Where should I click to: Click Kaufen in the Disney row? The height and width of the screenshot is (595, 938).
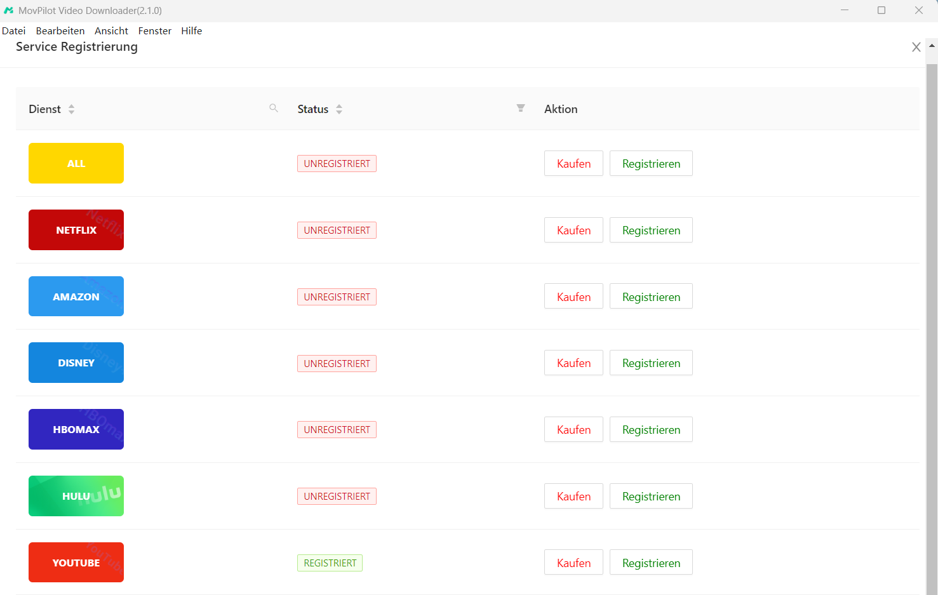pyautogui.click(x=573, y=363)
